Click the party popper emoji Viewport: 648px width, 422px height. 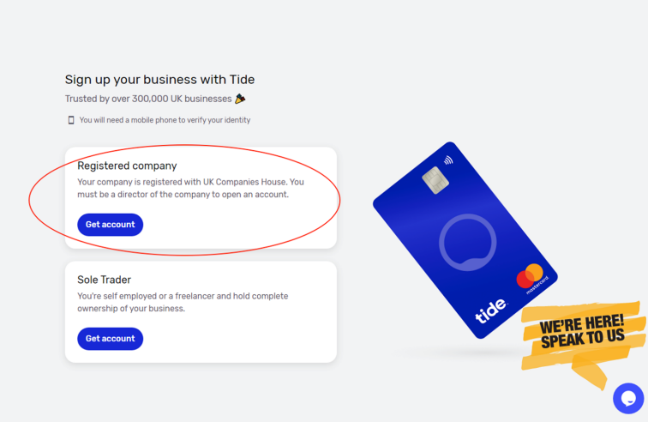point(240,99)
